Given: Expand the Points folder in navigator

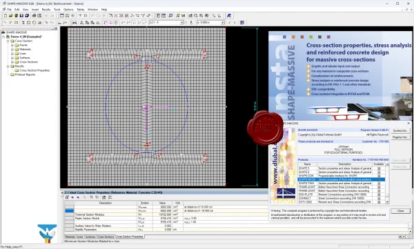Looking at the screenshot, I should click(12, 45).
